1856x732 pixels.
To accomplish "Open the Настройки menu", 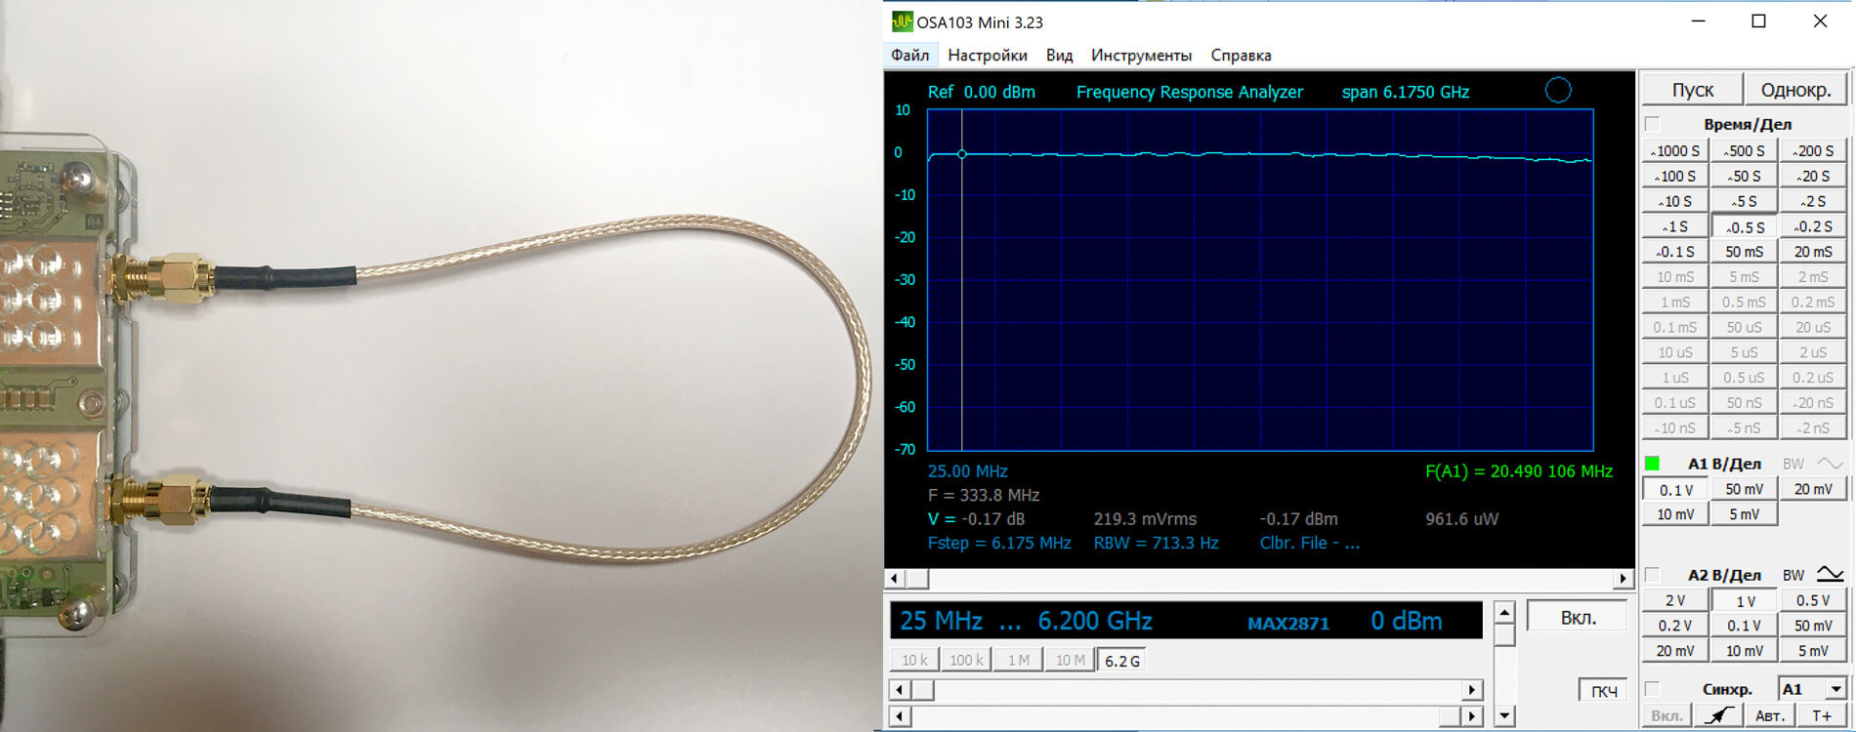I will pos(988,55).
